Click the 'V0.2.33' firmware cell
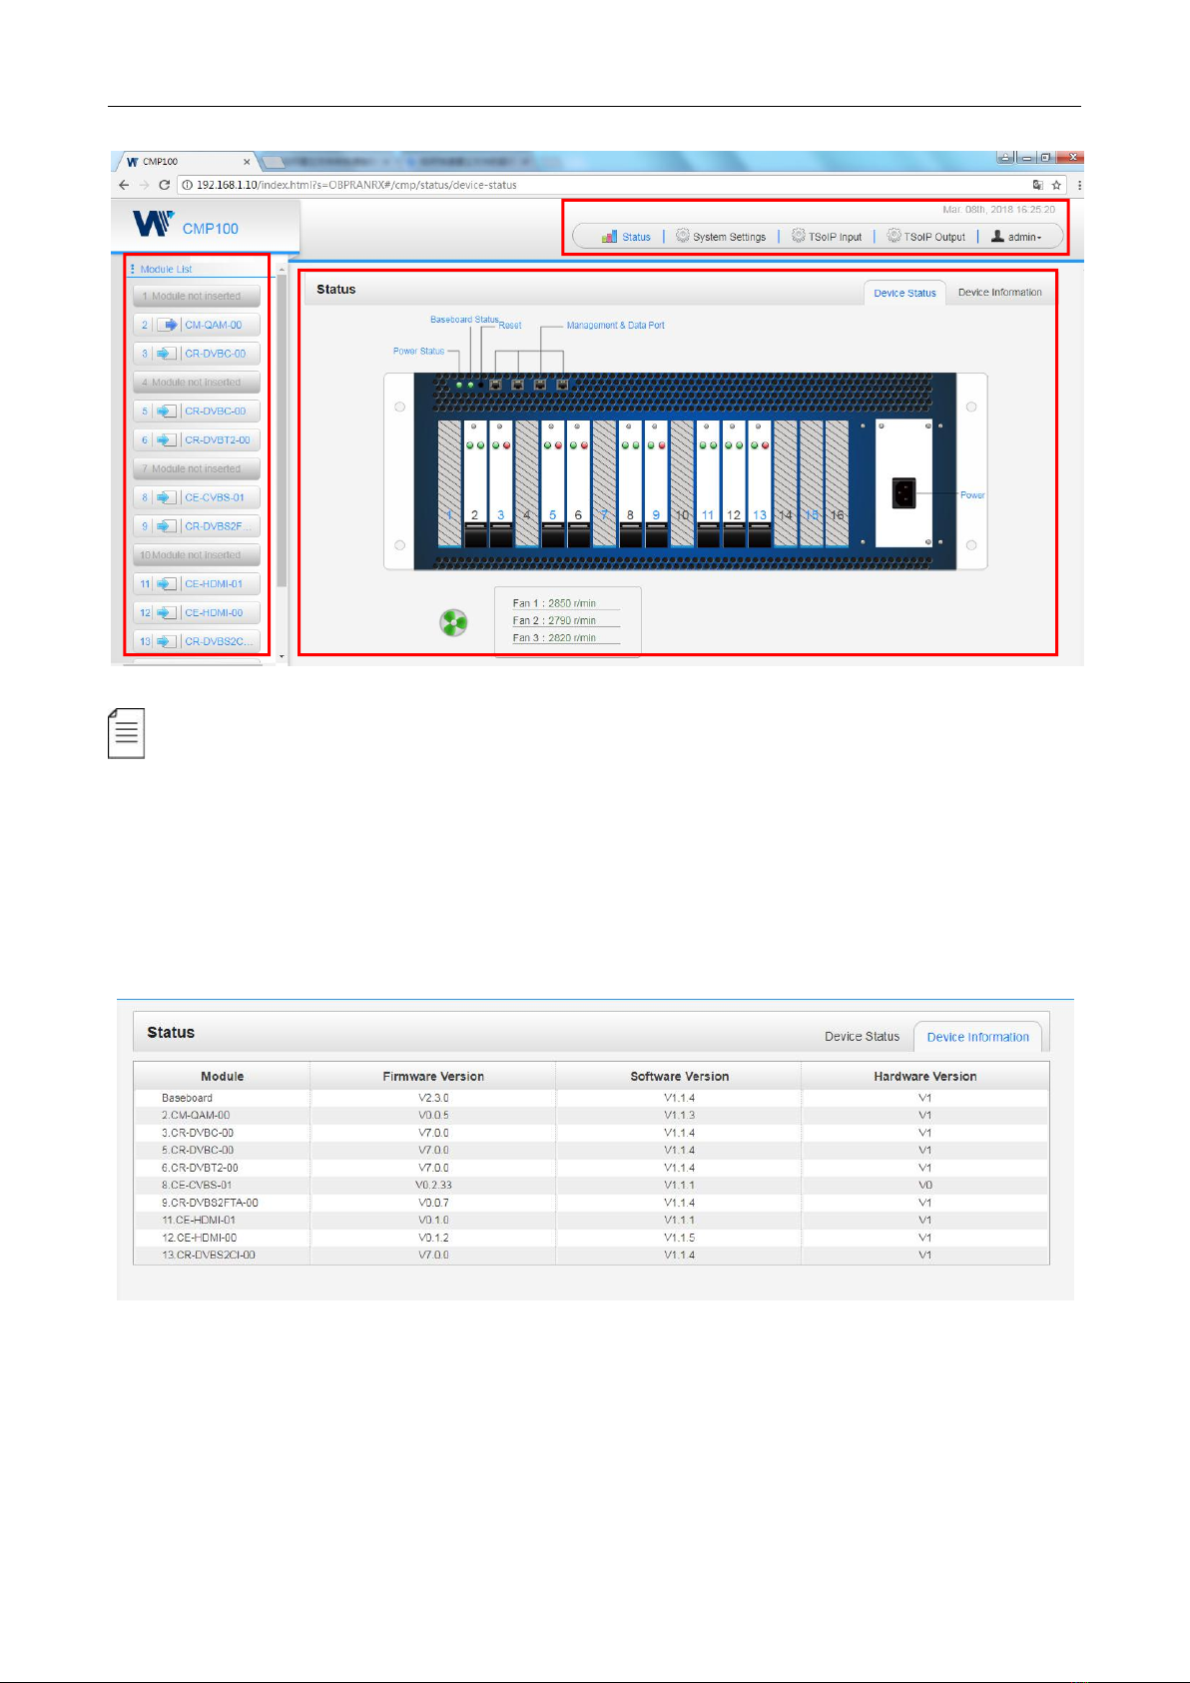Image resolution: width=1190 pixels, height=1683 pixels. click(433, 1185)
